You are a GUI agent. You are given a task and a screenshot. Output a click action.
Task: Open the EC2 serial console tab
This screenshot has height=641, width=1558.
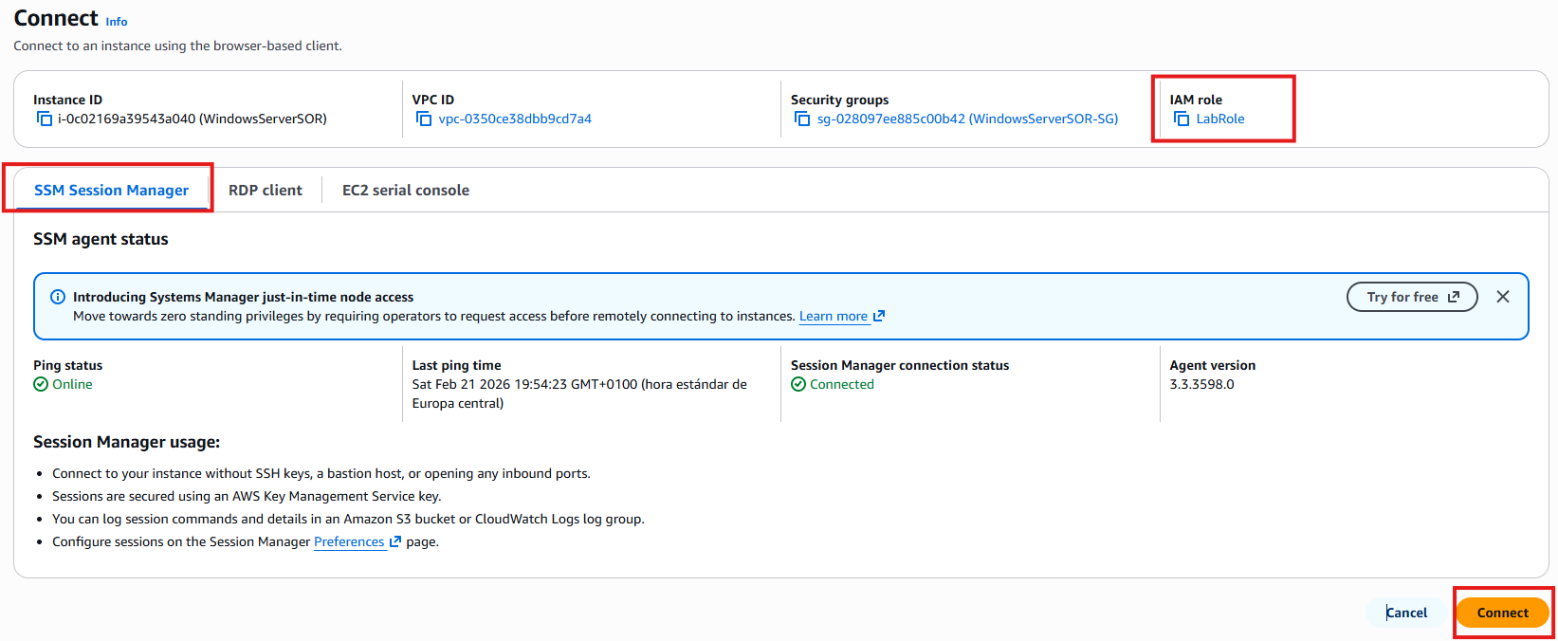click(406, 190)
